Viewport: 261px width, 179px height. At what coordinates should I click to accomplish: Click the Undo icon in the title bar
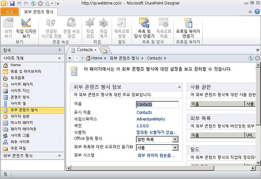[x=19, y=3]
